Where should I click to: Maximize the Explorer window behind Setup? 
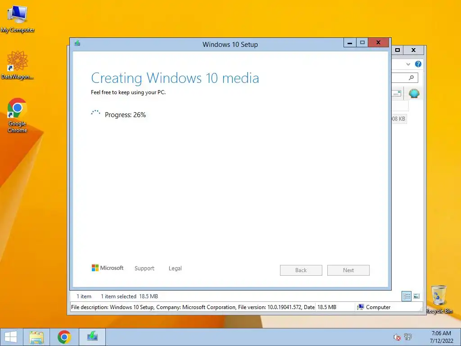[398, 50]
